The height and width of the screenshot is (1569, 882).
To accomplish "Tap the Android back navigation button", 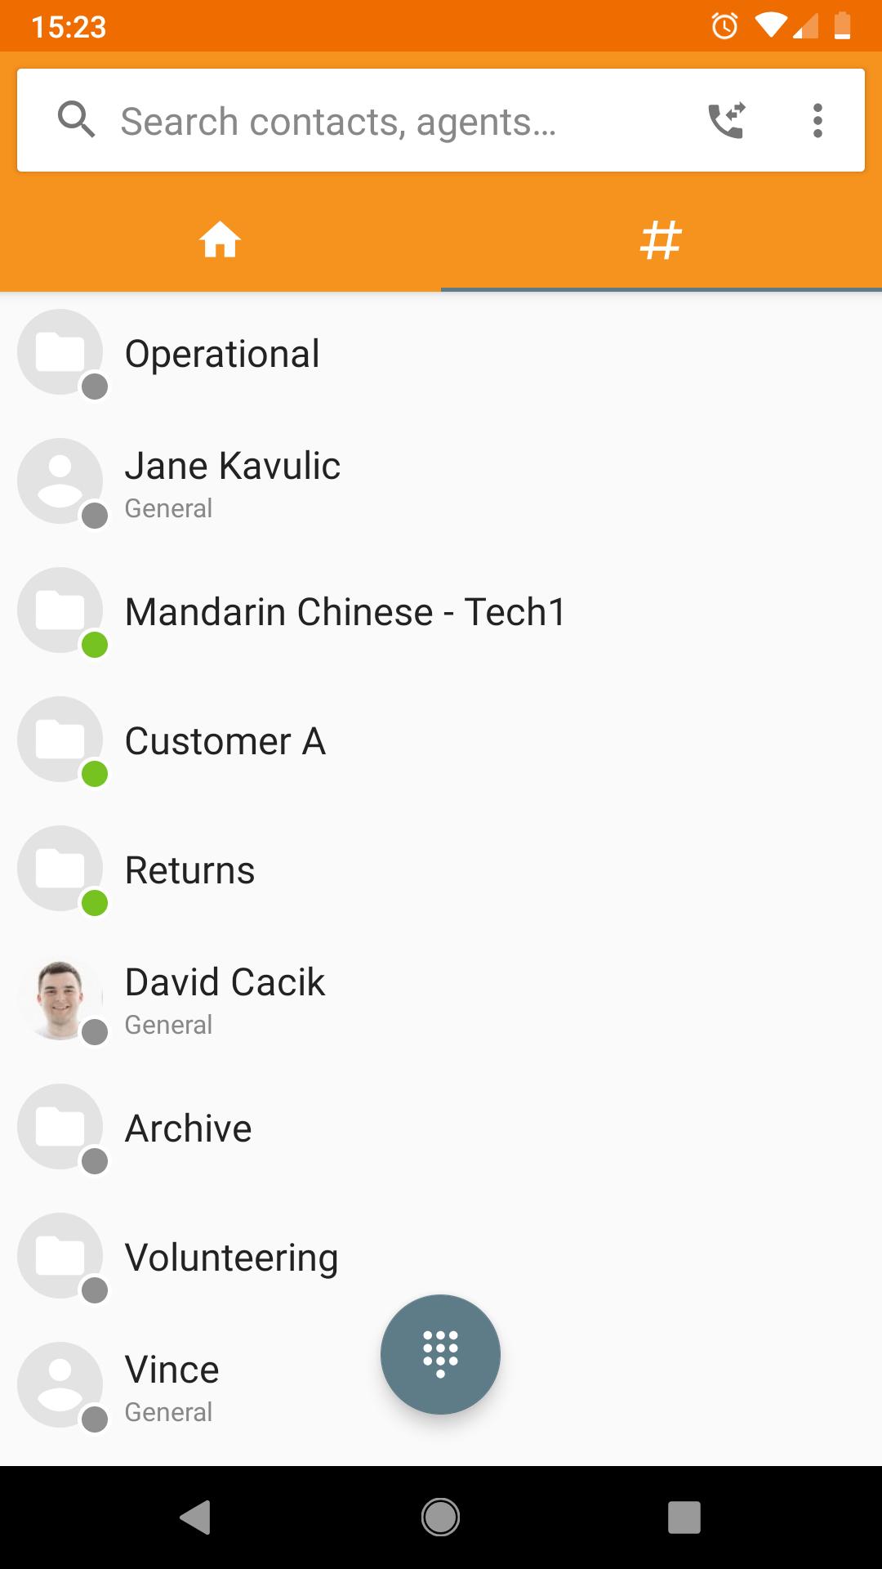I will point(196,1518).
